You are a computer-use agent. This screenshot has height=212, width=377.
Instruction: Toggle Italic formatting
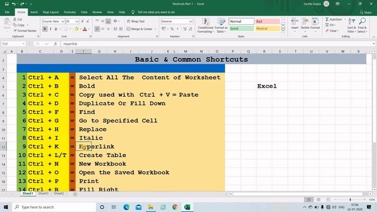pyautogui.click(x=51, y=29)
